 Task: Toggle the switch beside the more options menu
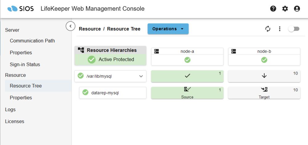click(294, 29)
